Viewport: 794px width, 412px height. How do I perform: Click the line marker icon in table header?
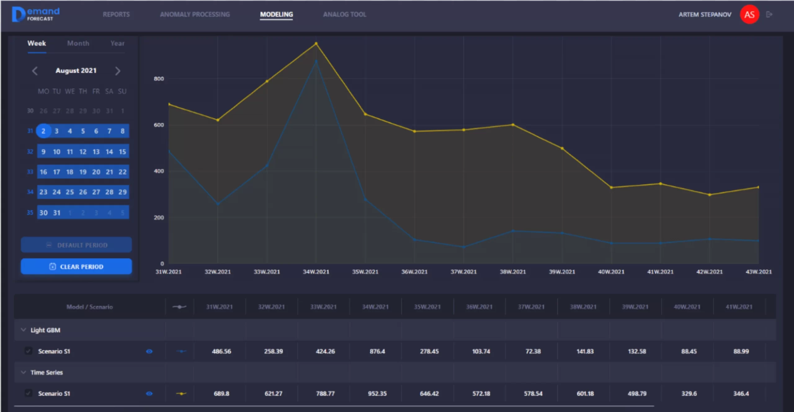click(179, 307)
